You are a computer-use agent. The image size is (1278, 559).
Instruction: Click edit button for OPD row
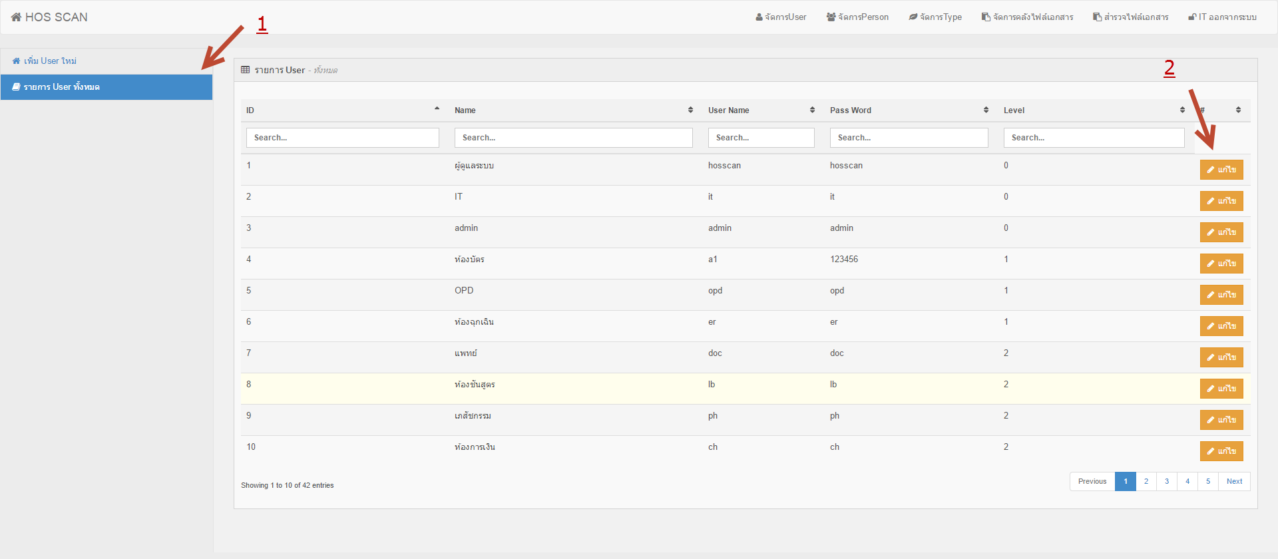[1221, 295]
